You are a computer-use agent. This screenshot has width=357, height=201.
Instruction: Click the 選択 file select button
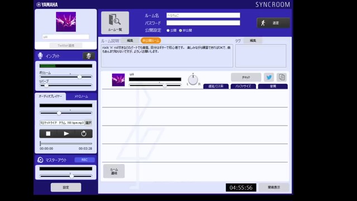[x=88, y=123]
